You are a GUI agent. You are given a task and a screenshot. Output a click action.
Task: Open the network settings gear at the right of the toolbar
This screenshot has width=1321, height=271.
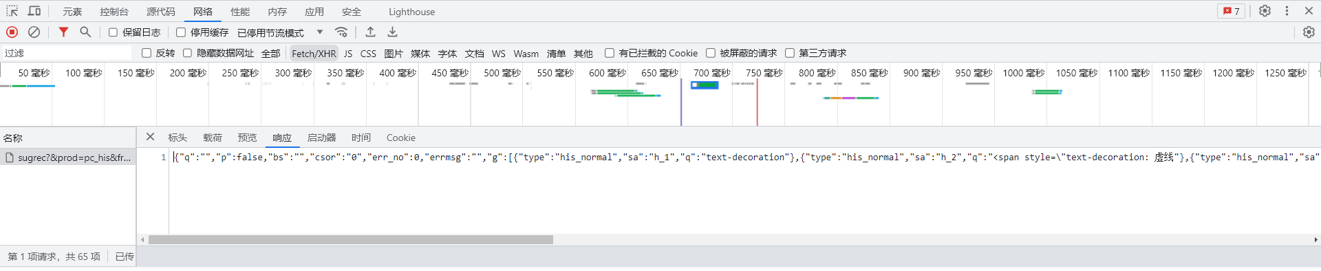pyautogui.click(x=1309, y=32)
